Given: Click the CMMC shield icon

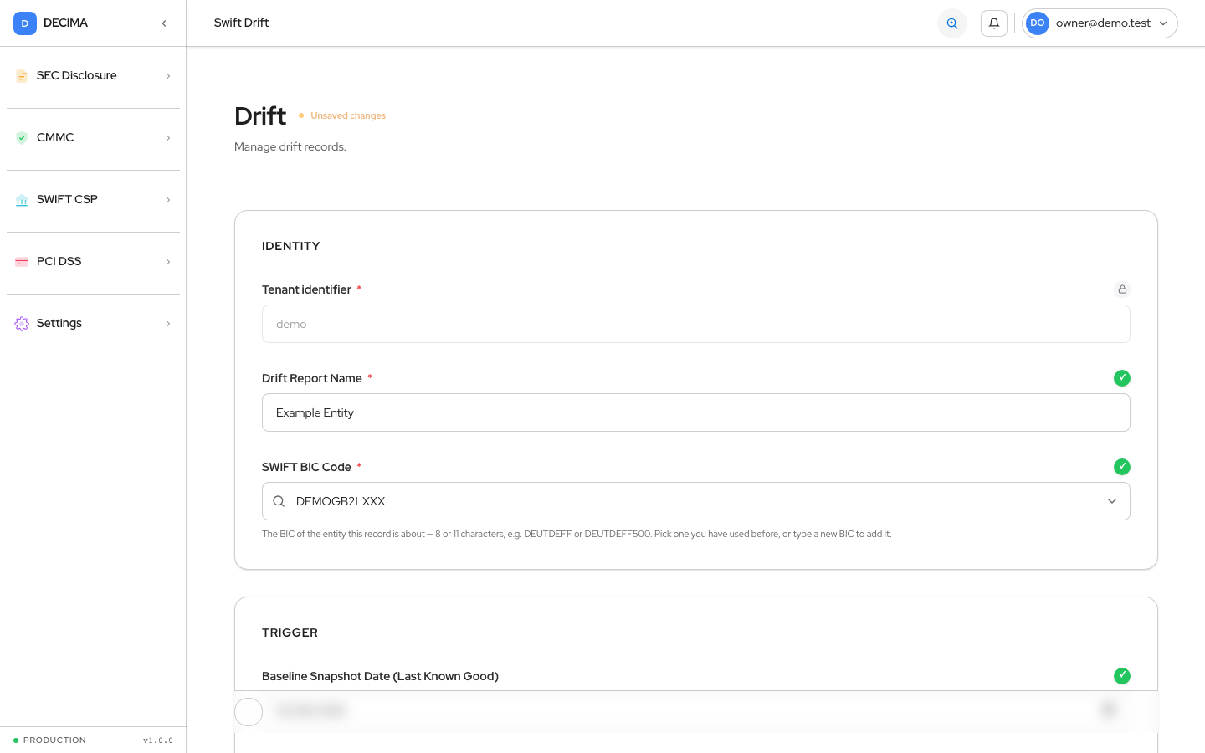Looking at the screenshot, I should click(22, 138).
